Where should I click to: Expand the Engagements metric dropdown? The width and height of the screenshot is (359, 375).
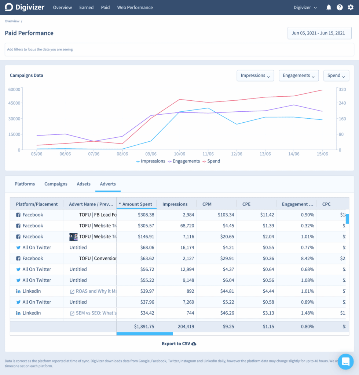point(298,75)
